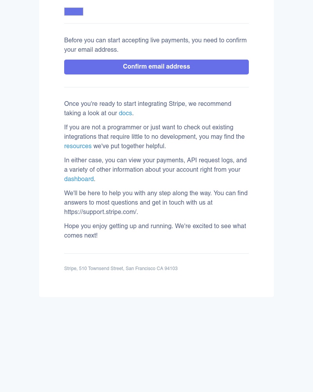Select the closing sentence about getting up and running
The image size is (313, 392).
tap(155, 231)
